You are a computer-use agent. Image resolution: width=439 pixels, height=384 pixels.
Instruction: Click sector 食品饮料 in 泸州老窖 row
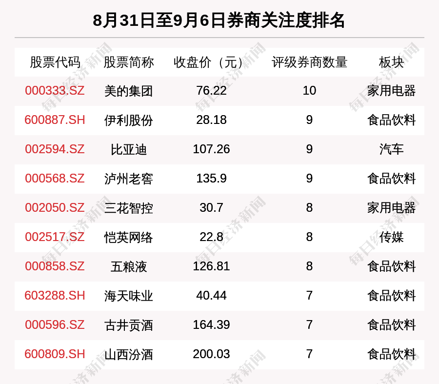pyautogui.click(x=391, y=179)
